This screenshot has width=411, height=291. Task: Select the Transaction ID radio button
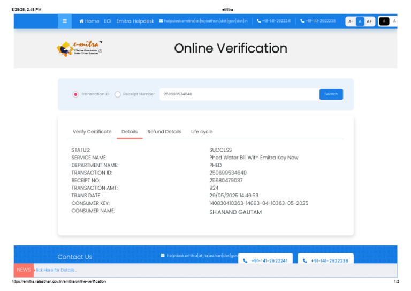[x=75, y=94]
